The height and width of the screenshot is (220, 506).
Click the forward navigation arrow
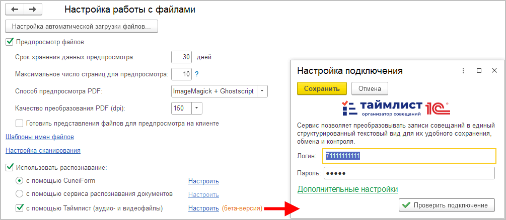[33, 10]
